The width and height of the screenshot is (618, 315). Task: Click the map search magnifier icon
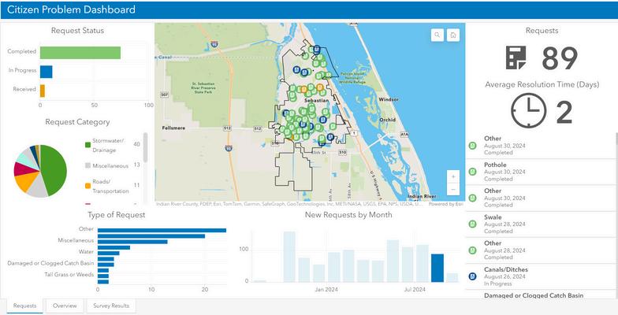tap(437, 35)
